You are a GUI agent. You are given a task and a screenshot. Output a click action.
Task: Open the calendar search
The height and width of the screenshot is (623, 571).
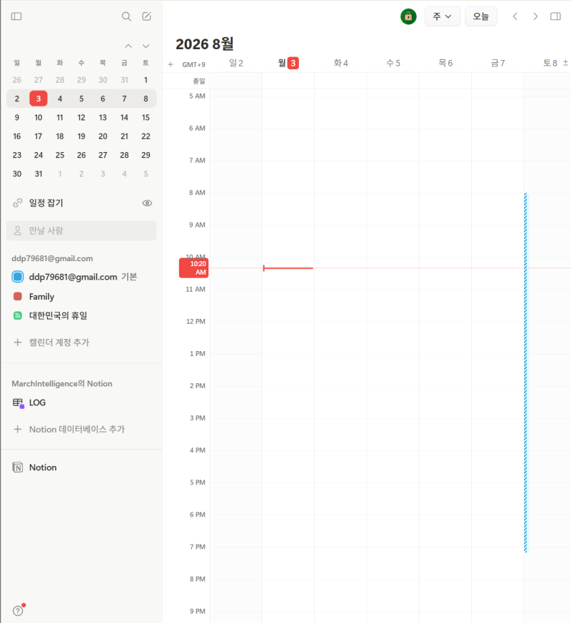[x=126, y=16]
